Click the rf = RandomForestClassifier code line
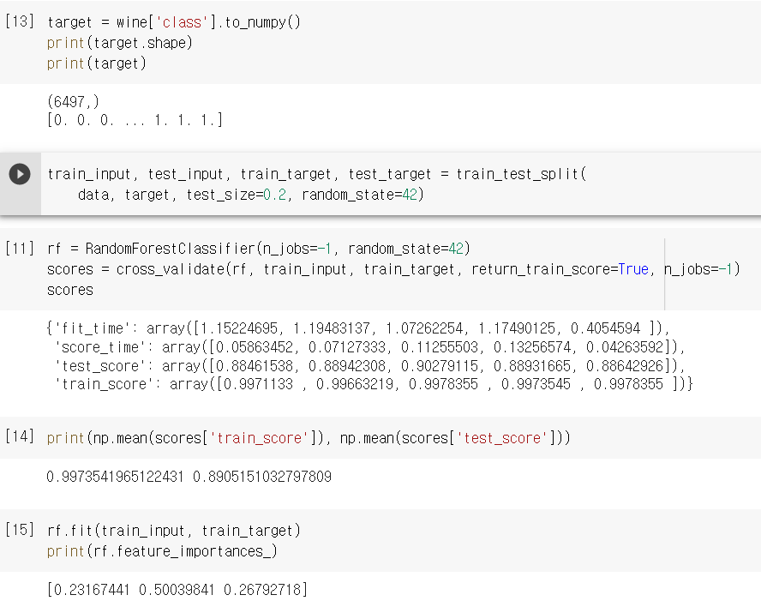 (259, 249)
